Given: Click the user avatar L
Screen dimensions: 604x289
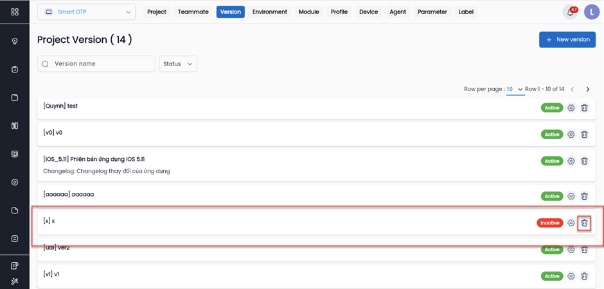Looking at the screenshot, I should click(x=591, y=12).
